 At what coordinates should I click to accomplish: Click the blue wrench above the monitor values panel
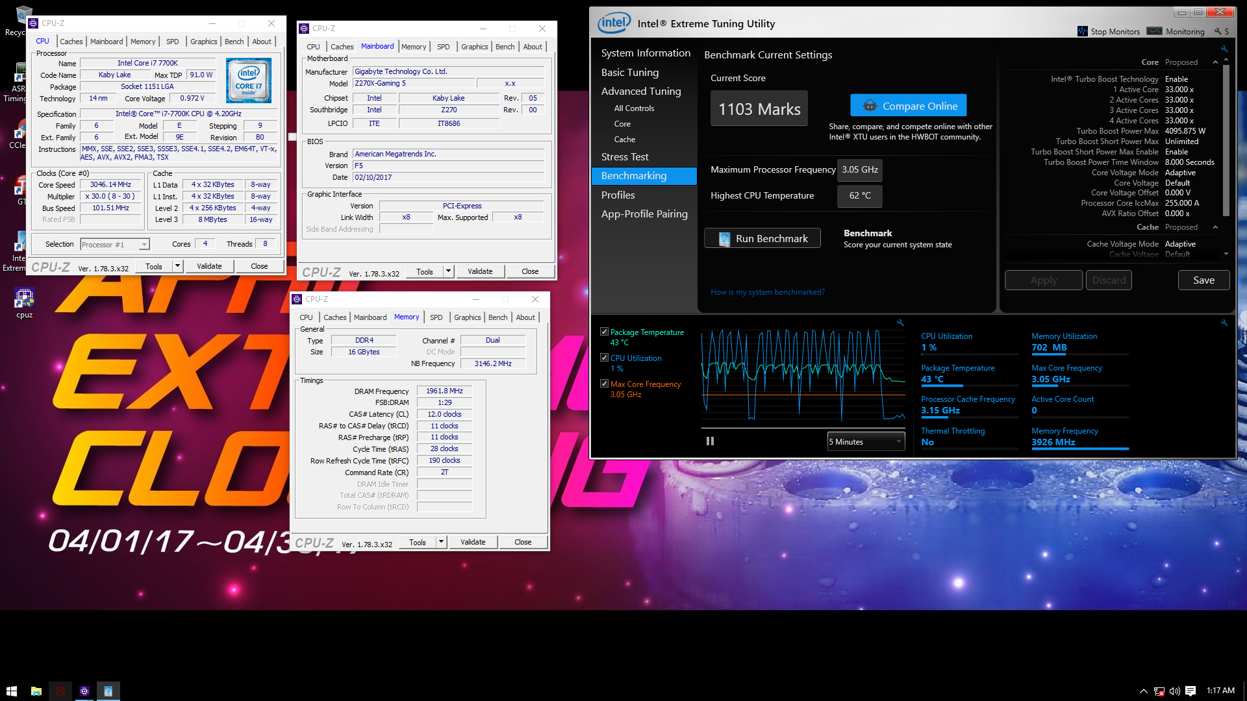[1224, 323]
